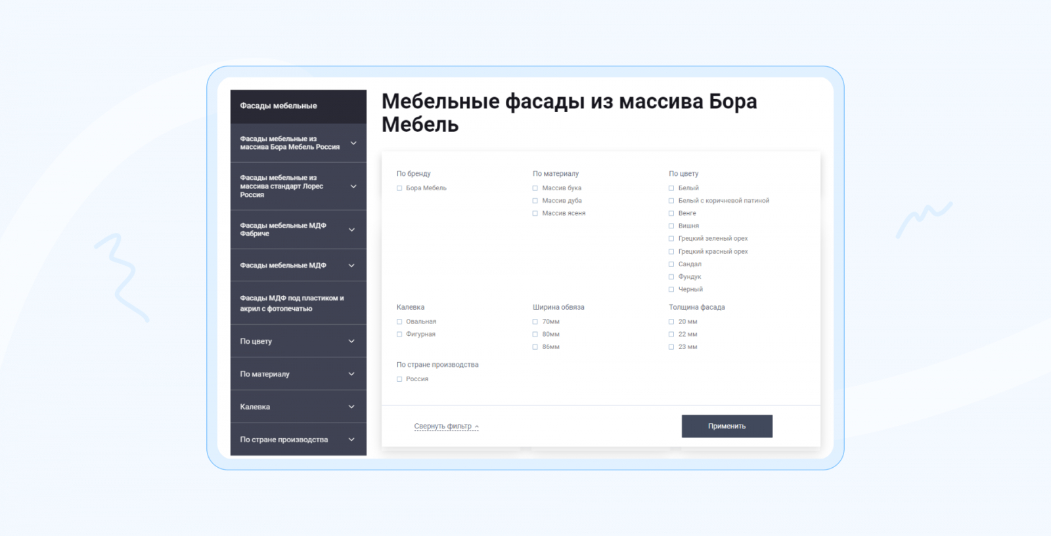Screen dimensions: 1051x536
Task: Click the Применить button
Action: 727,426
